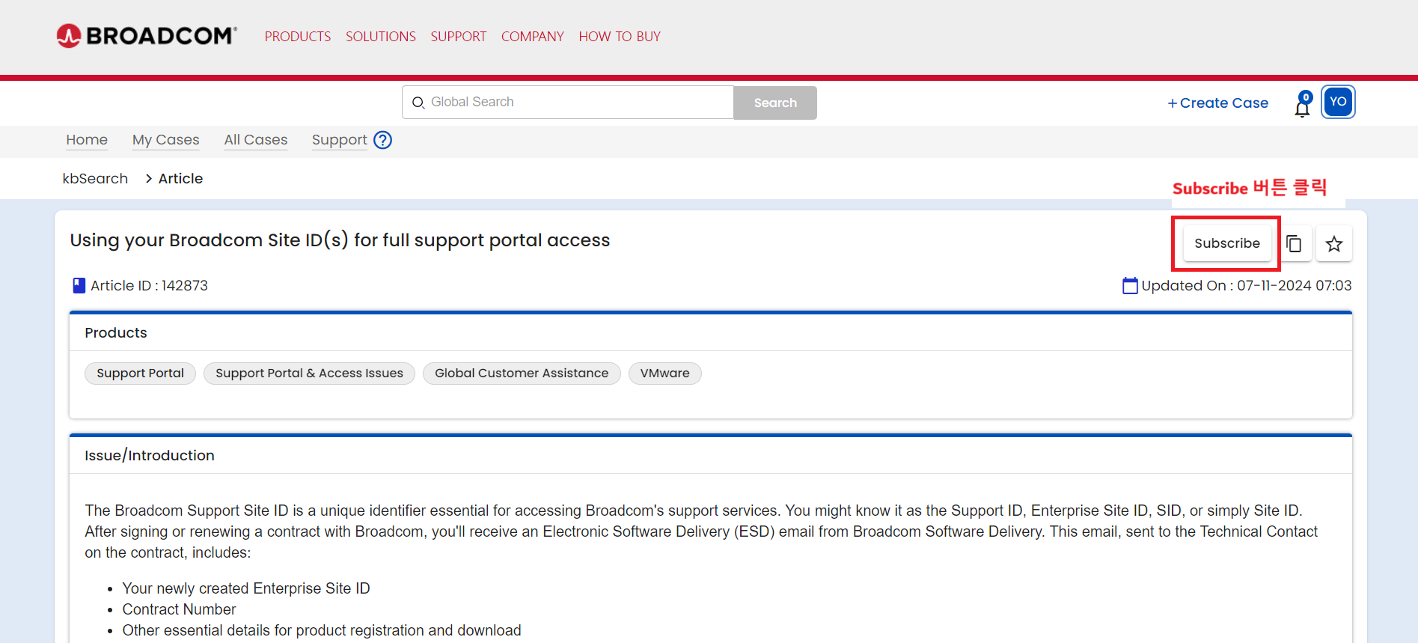Focus the Global Search input field

576,103
